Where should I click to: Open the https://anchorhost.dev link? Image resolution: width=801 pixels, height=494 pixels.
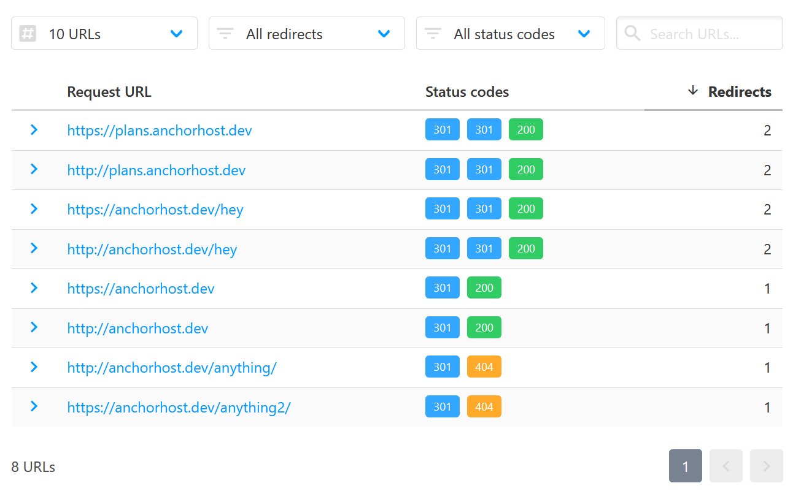tap(141, 289)
